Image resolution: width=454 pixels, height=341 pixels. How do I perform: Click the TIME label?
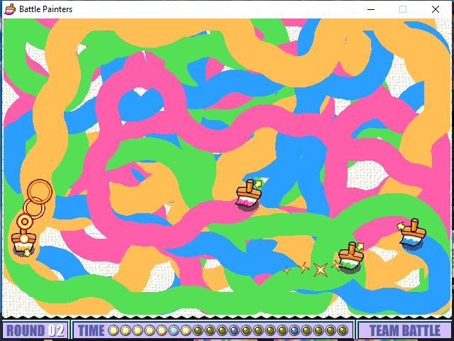tap(91, 330)
